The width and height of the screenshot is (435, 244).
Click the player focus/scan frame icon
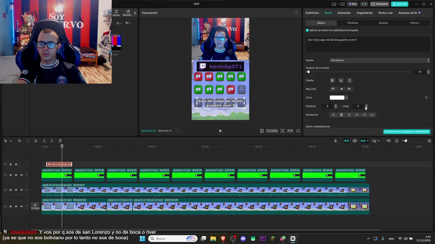click(282, 131)
